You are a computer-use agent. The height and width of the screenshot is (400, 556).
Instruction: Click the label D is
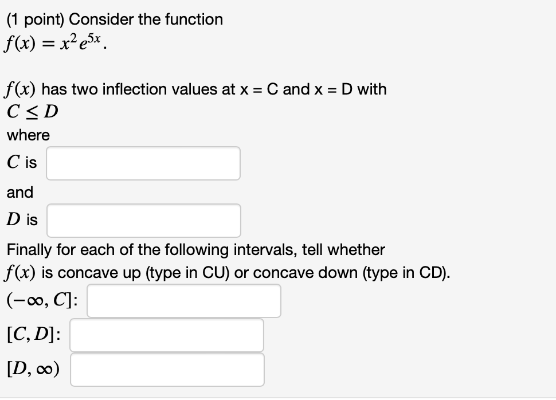tap(22, 219)
